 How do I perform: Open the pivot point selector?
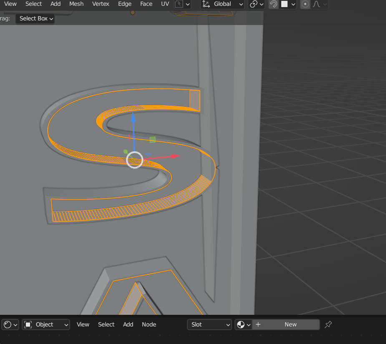[256, 4]
